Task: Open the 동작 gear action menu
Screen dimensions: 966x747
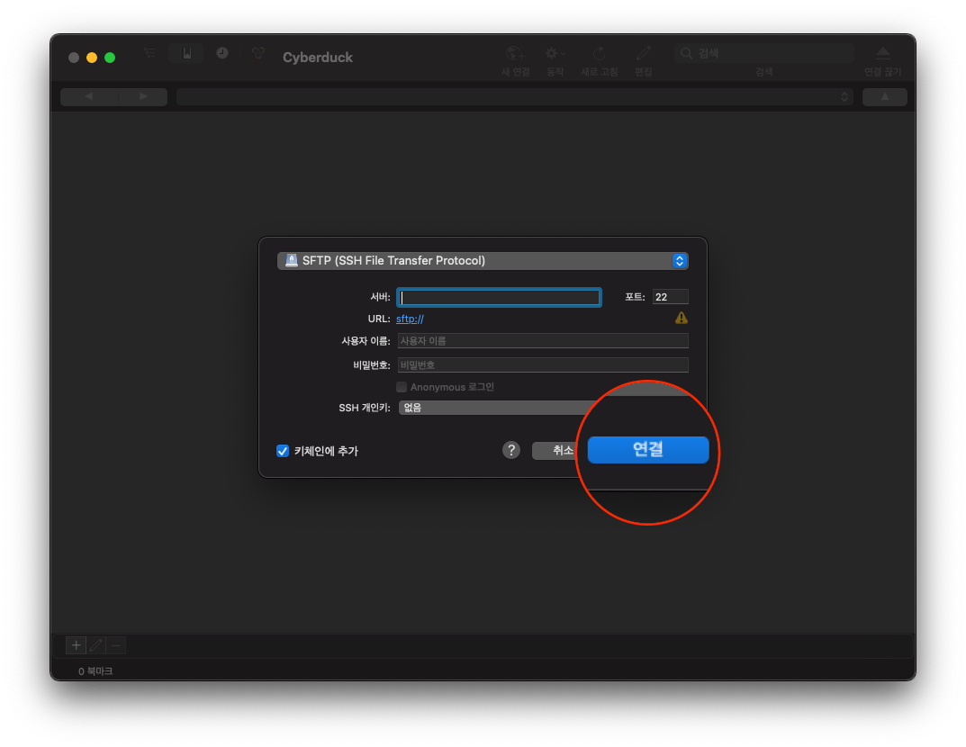Action: point(555,54)
